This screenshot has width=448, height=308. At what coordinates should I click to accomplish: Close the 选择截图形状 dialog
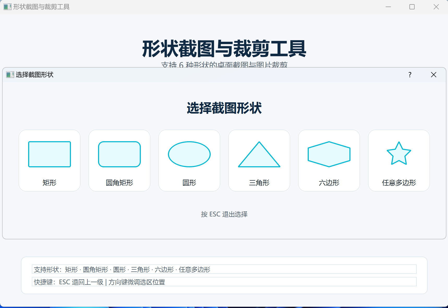(434, 75)
